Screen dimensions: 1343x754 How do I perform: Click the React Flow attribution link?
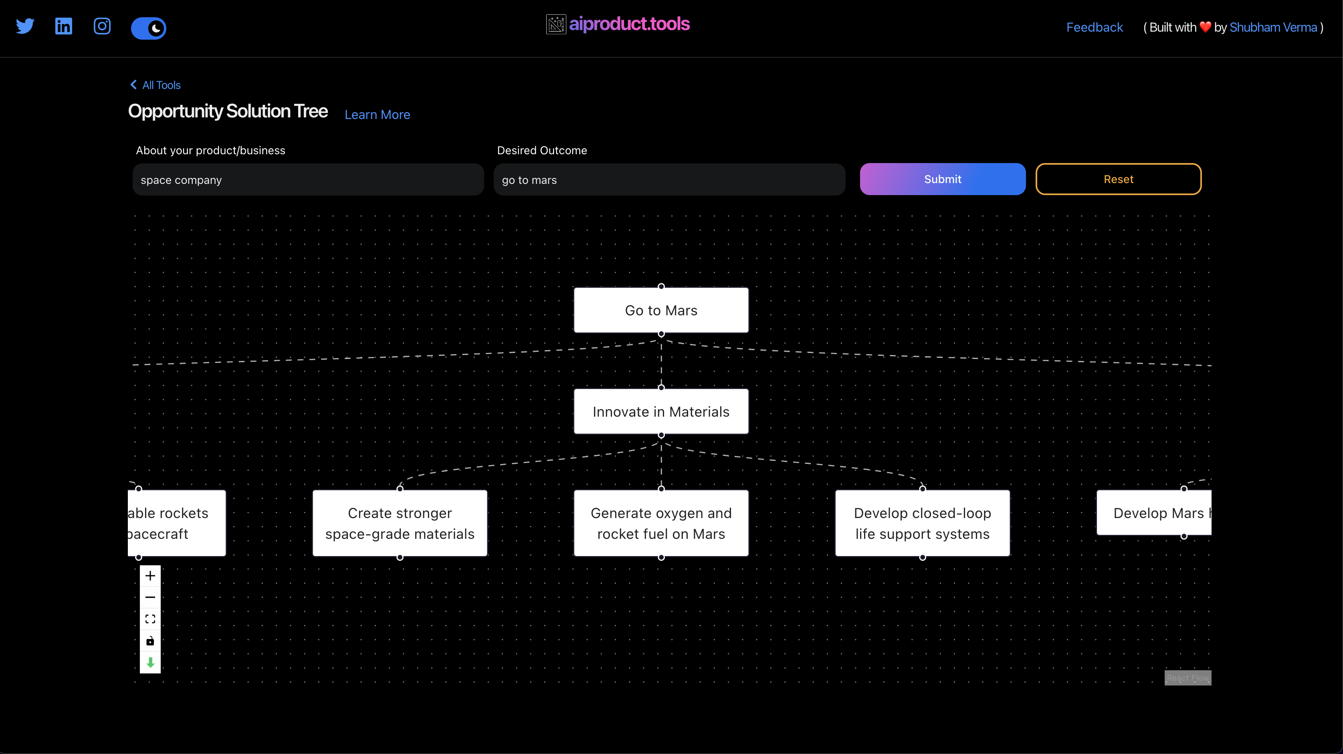click(x=1187, y=678)
